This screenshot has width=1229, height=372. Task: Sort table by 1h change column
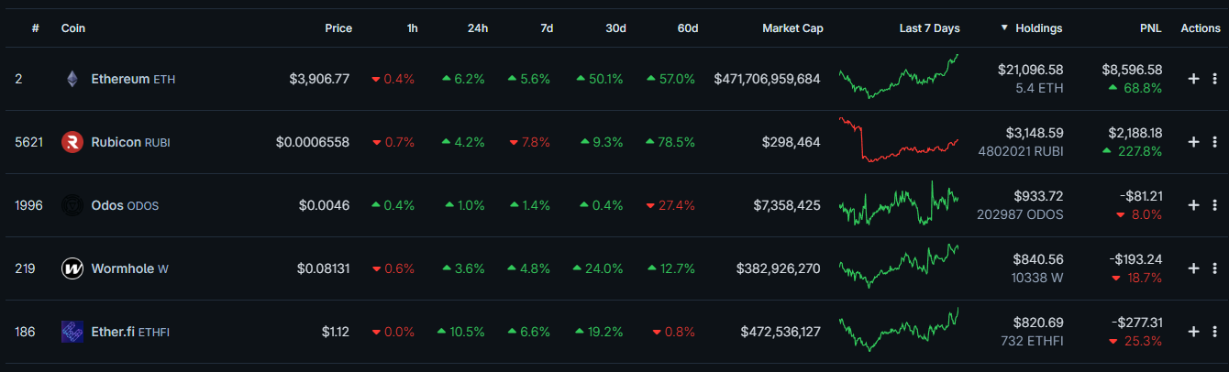[413, 28]
